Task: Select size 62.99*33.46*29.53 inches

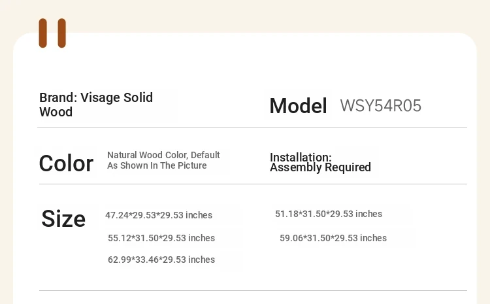Action: (x=161, y=260)
